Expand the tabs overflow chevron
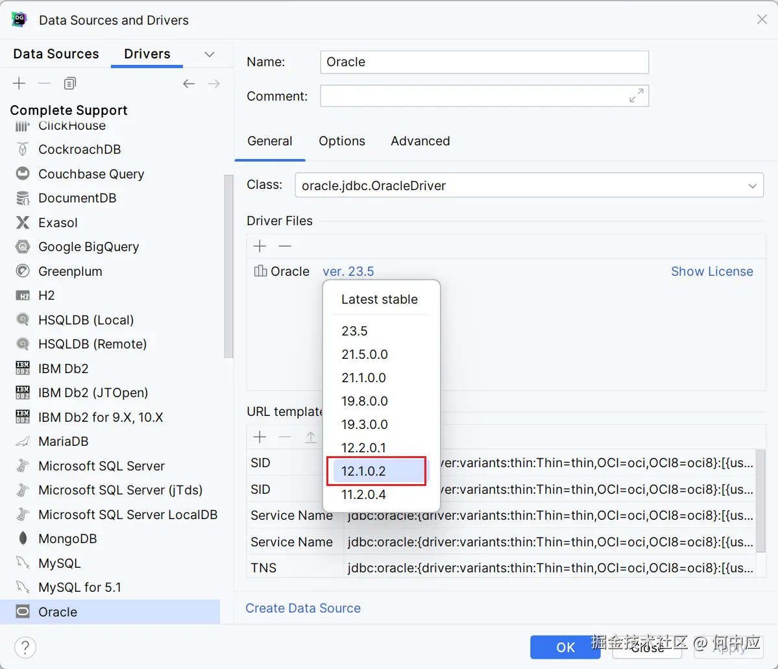Image resolution: width=778 pixels, height=669 pixels. click(209, 55)
